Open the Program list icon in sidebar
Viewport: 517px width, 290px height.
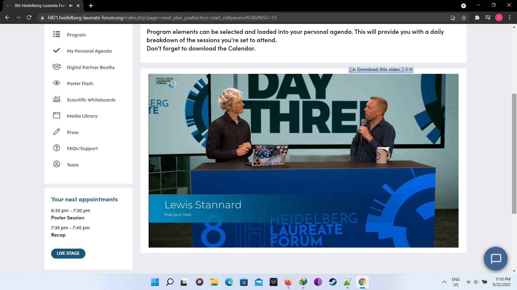coord(57,34)
